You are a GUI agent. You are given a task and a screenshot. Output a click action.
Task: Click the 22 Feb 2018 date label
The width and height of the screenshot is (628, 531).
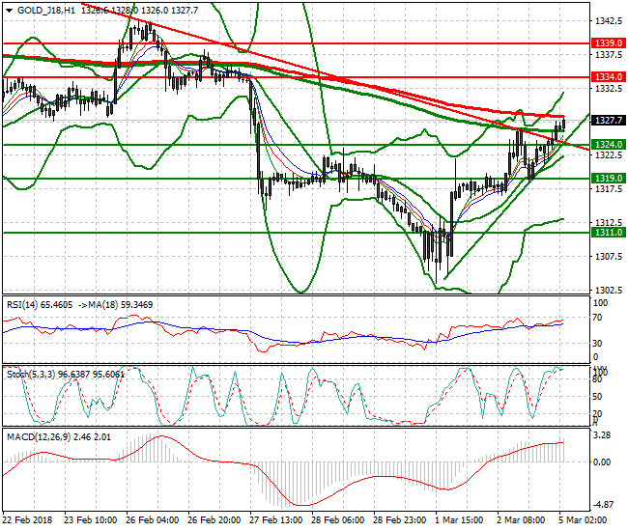[x=28, y=520]
